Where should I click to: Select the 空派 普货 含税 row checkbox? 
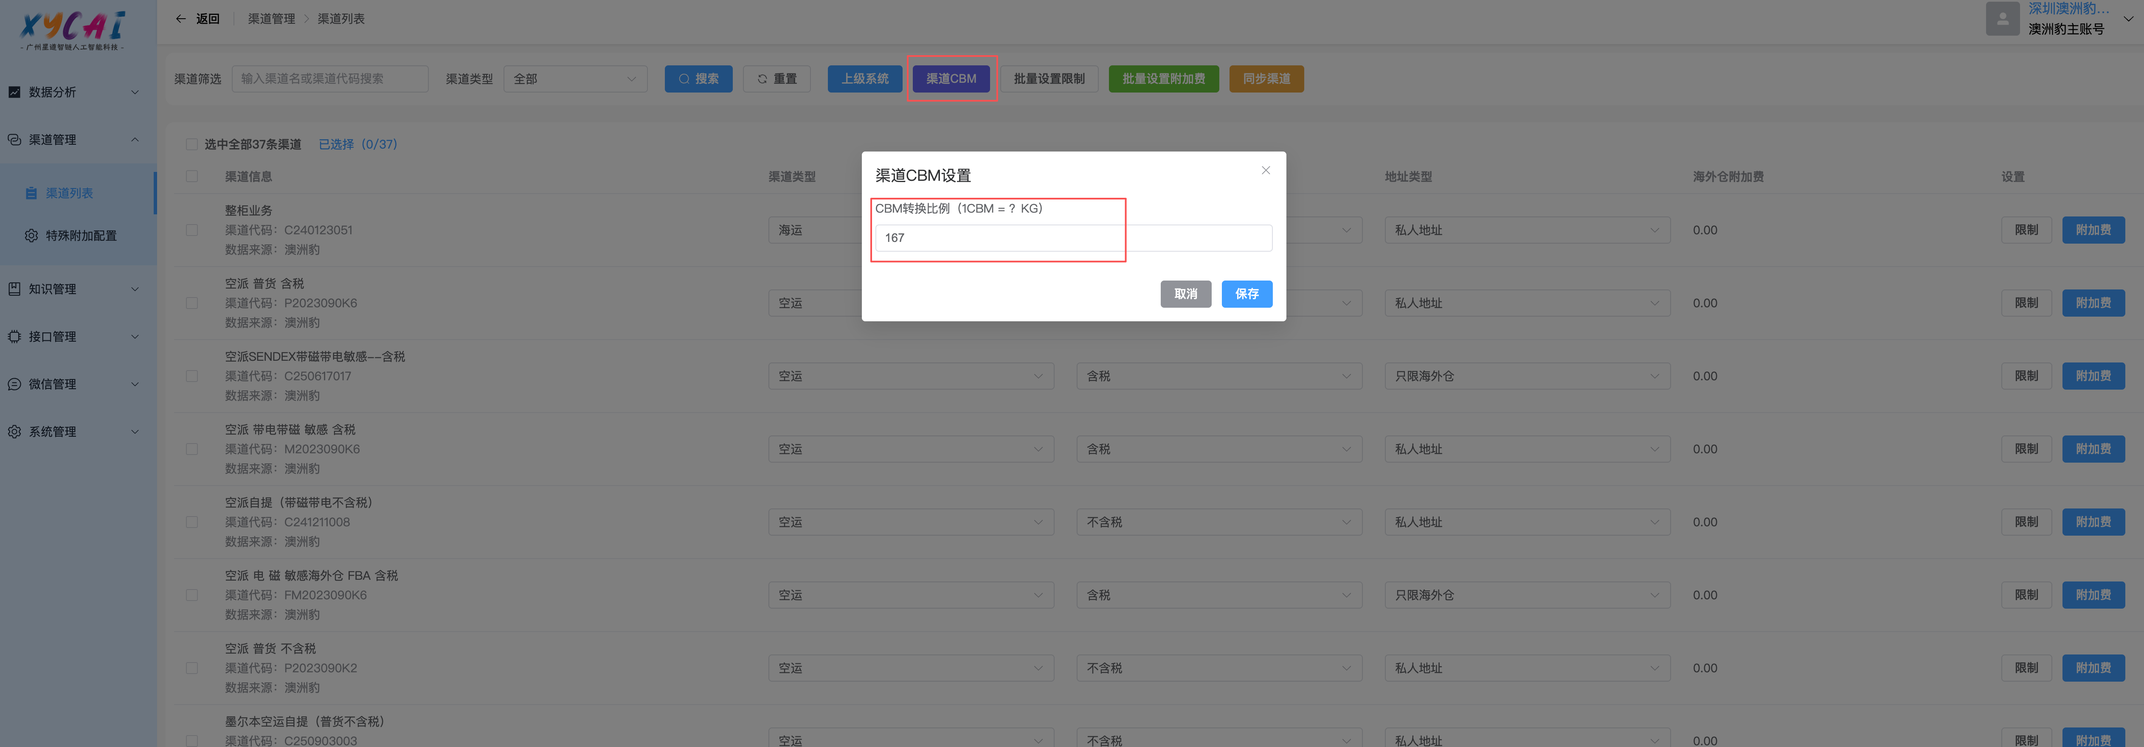tap(192, 303)
